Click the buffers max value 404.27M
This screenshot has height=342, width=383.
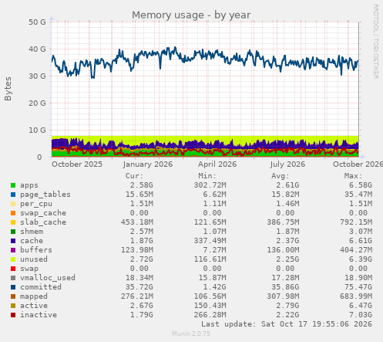coord(356,250)
